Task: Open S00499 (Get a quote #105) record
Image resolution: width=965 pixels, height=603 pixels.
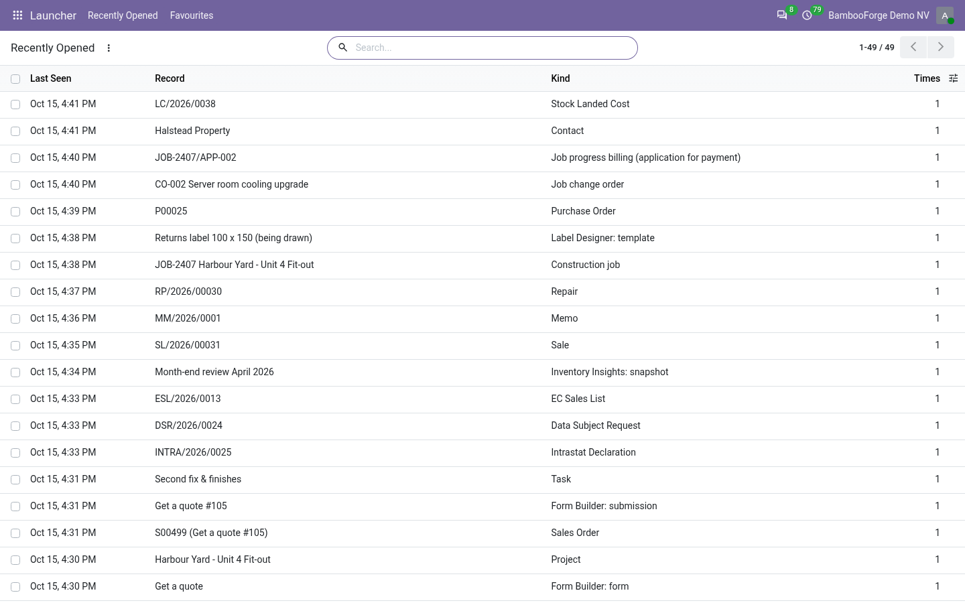Action: (x=211, y=533)
